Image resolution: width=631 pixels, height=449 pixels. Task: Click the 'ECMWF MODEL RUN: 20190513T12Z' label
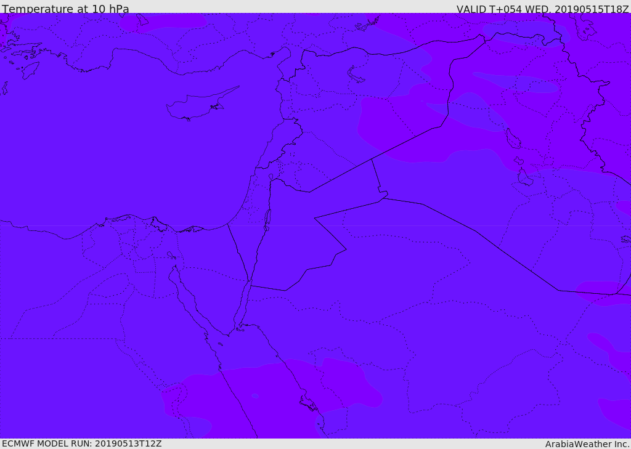(82, 443)
